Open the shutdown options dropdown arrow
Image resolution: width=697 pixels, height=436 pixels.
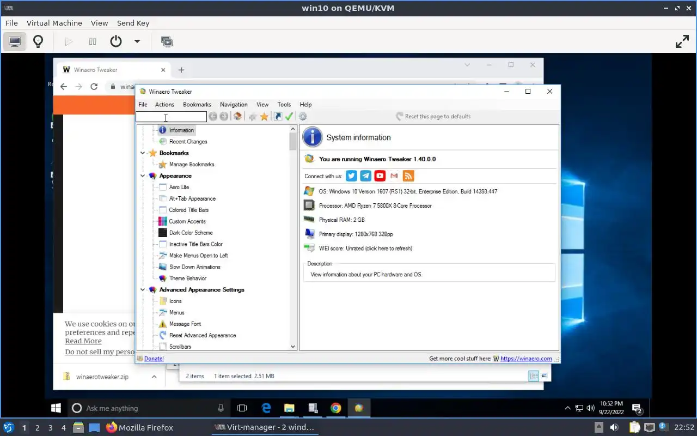click(x=137, y=41)
